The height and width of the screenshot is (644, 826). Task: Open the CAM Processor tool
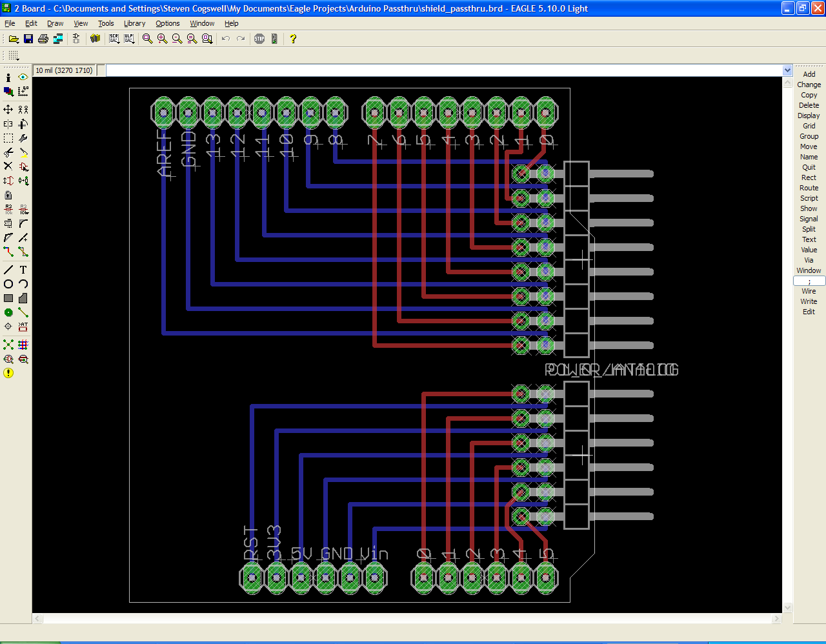58,39
